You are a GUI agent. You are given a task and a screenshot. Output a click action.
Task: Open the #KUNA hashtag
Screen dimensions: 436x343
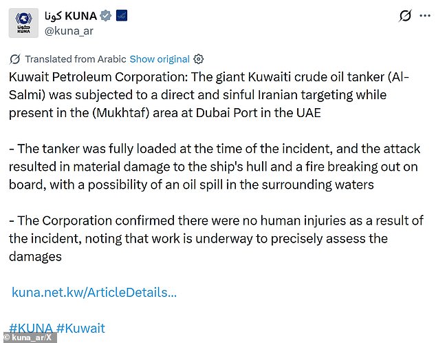(x=30, y=328)
